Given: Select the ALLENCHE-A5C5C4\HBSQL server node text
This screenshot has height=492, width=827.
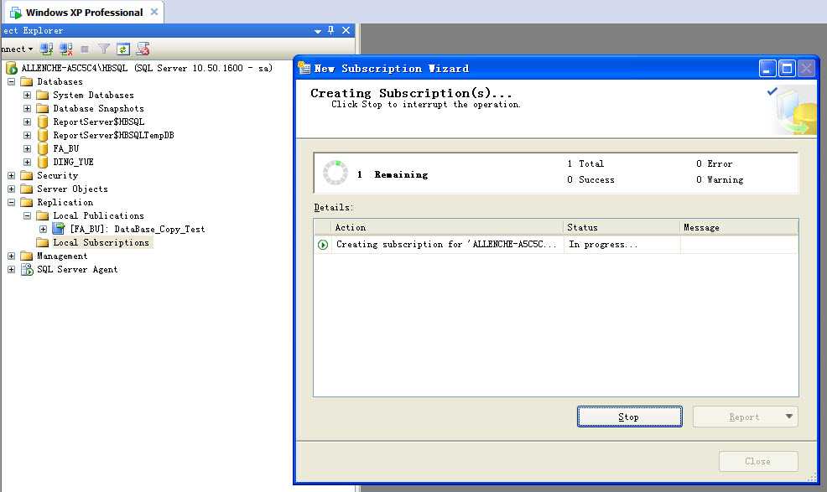Looking at the screenshot, I should pyautogui.click(x=147, y=68).
